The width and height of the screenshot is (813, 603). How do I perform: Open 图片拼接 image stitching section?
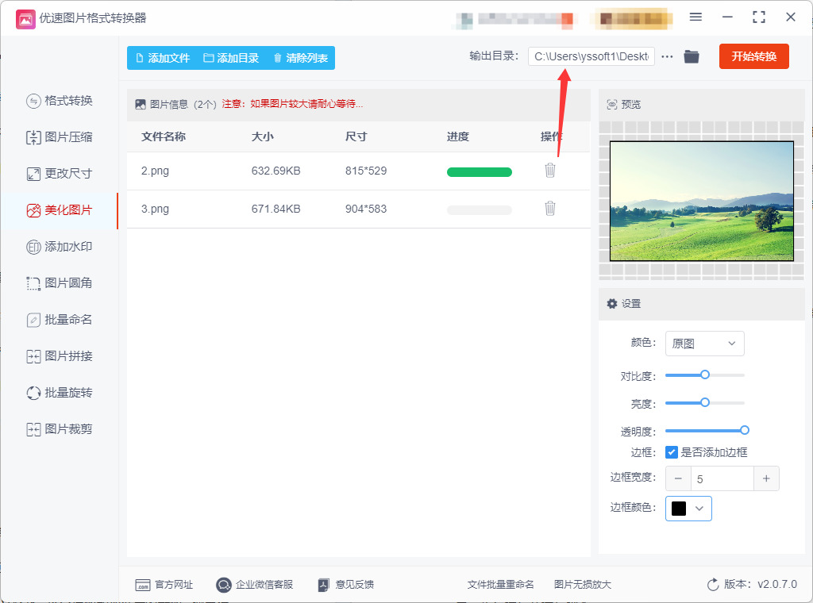click(x=59, y=356)
